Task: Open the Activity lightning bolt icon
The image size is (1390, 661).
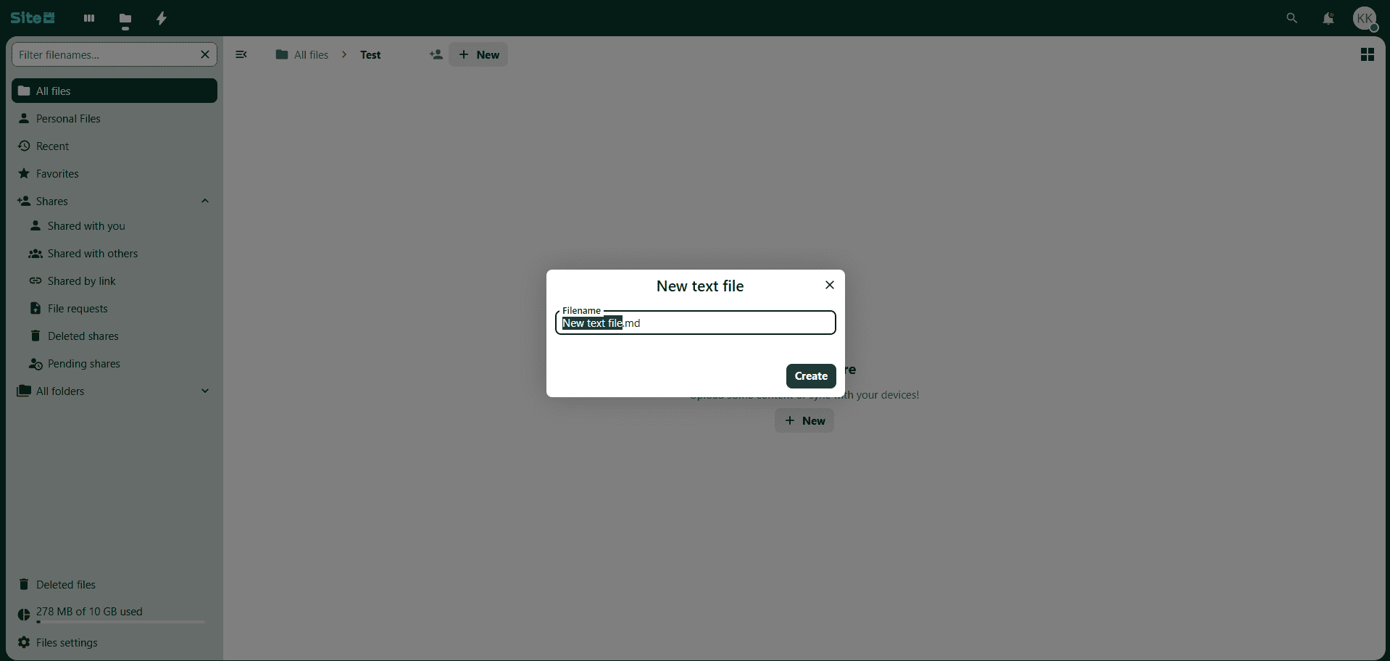Action: [x=162, y=18]
